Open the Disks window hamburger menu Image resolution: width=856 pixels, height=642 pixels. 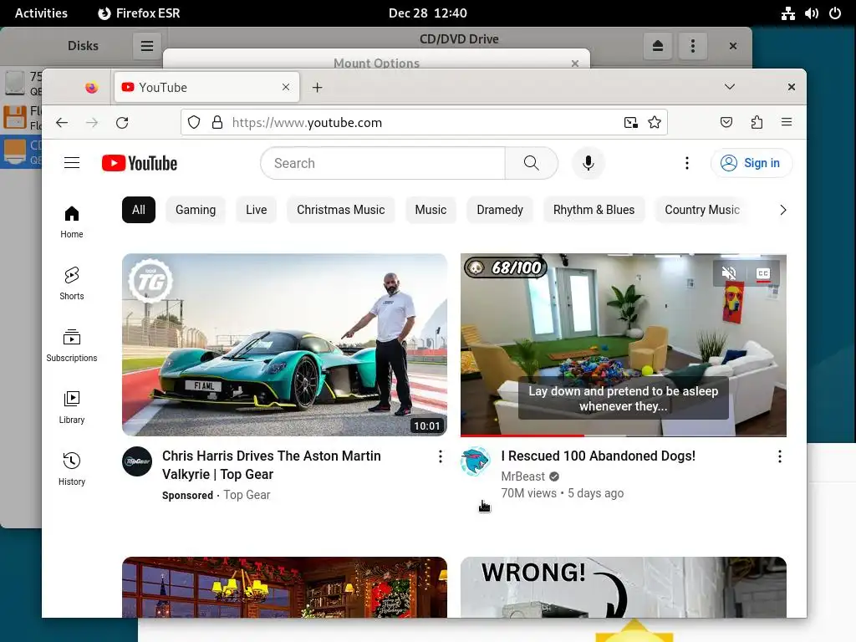click(x=147, y=46)
